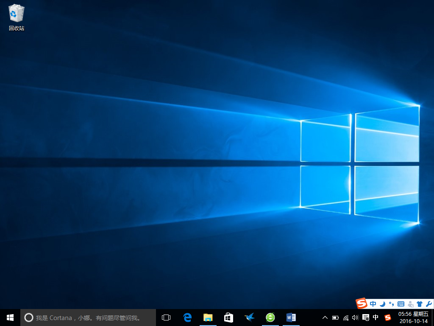The width and height of the screenshot is (434, 326).
Task: Open the Action Center notification icon
Action: pos(366,318)
